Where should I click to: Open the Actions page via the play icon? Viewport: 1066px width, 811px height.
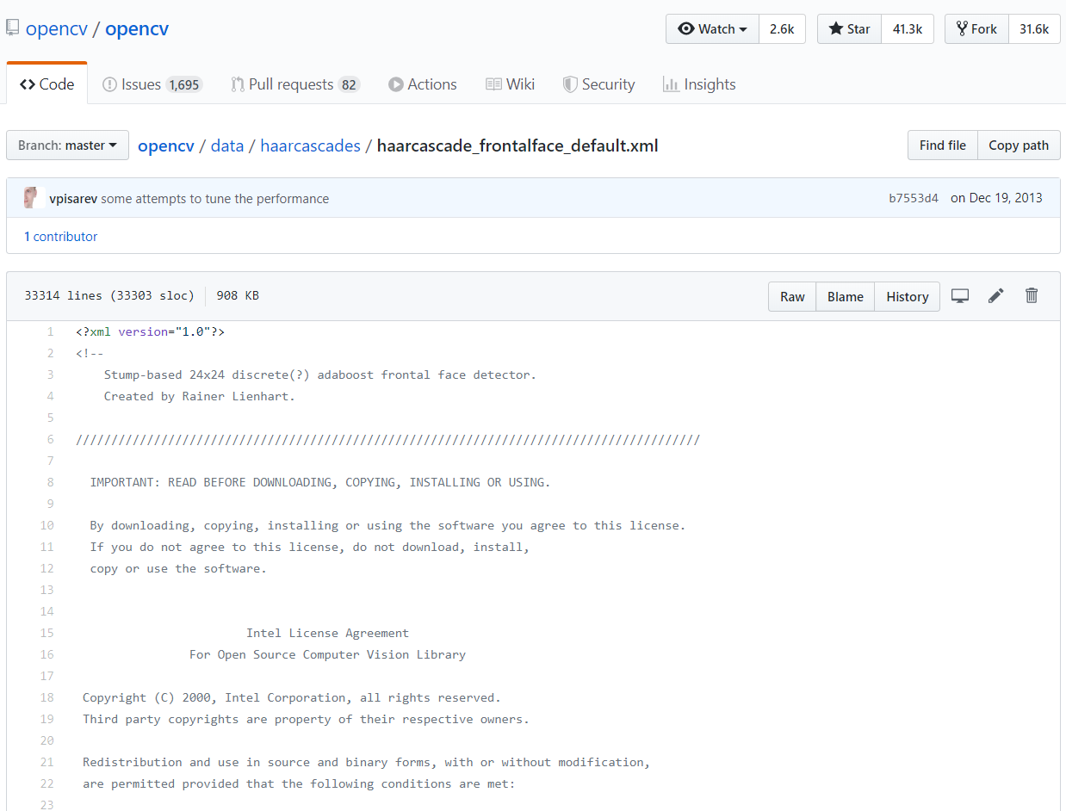coord(396,84)
